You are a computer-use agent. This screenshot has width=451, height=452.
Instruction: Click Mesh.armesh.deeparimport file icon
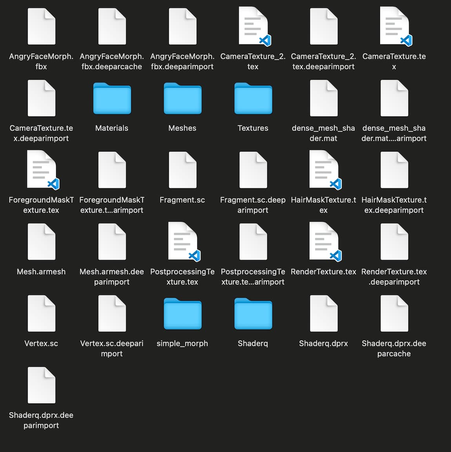tap(112, 242)
